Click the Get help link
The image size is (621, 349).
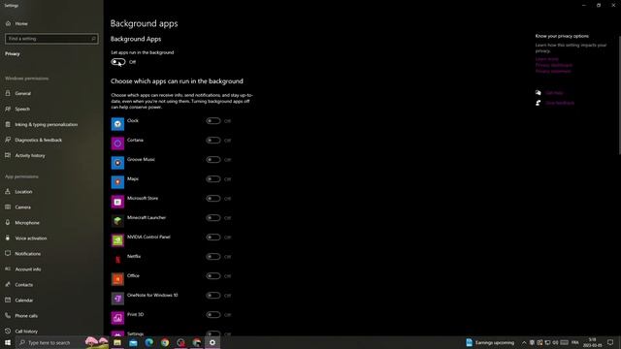(554, 93)
